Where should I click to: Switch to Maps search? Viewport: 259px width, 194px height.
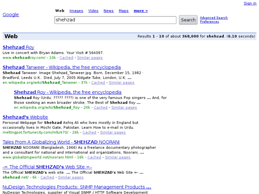pyautogui.click(x=124, y=11)
